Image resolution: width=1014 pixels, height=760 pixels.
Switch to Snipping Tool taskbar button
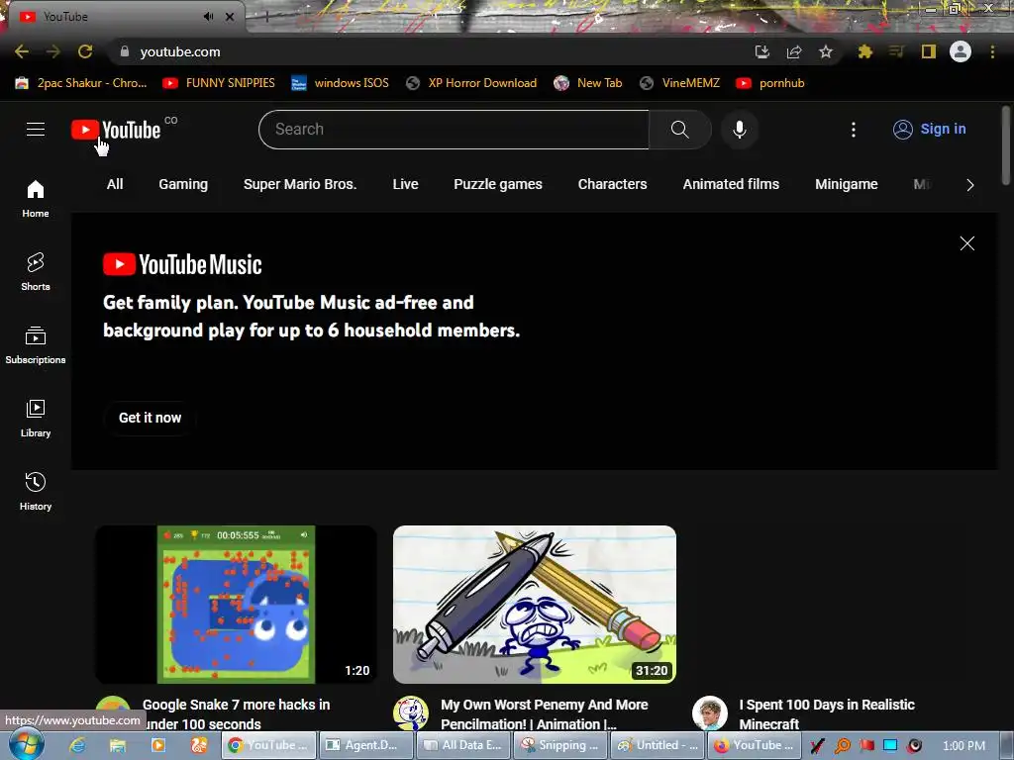tap(561, 745)
